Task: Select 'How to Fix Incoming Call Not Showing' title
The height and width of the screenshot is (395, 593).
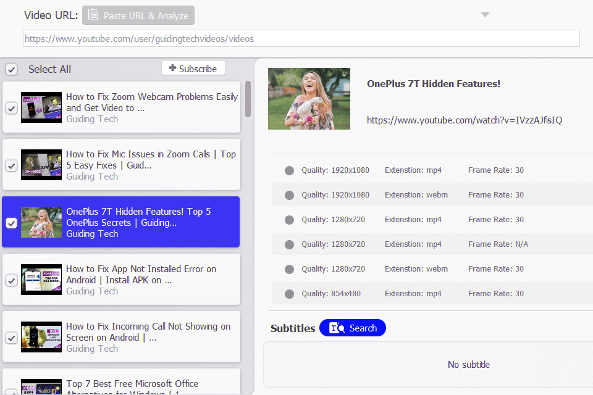Action: pyautogui.click(x=148, y=332)
